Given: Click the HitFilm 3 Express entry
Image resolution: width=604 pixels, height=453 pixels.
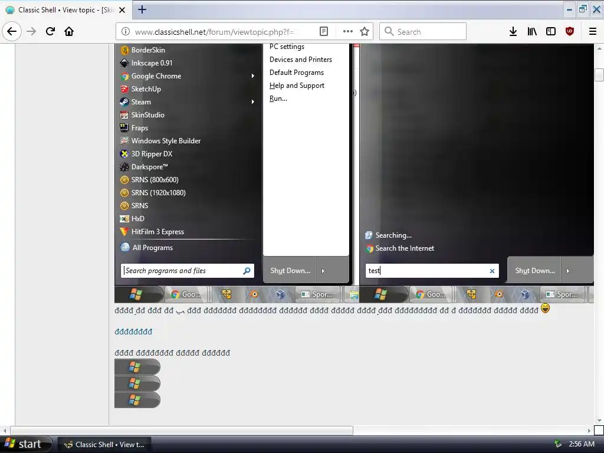Looking at the screenshot, I should click(152, 232).
